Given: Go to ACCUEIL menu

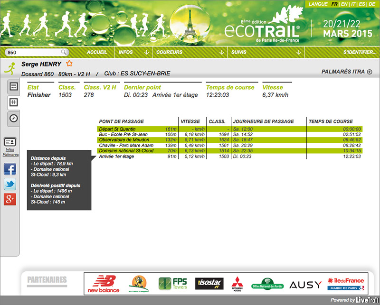Looking at the screenshot, I should (x=97, y=52).
